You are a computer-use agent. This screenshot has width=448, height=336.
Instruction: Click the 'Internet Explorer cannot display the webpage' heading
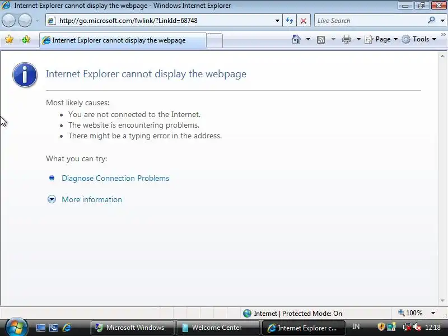[x=146, y=74]
